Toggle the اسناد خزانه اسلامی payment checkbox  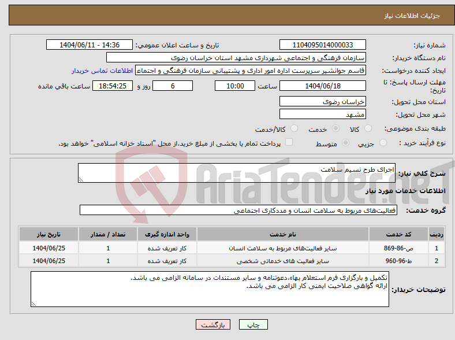click(x=289, y=142)
